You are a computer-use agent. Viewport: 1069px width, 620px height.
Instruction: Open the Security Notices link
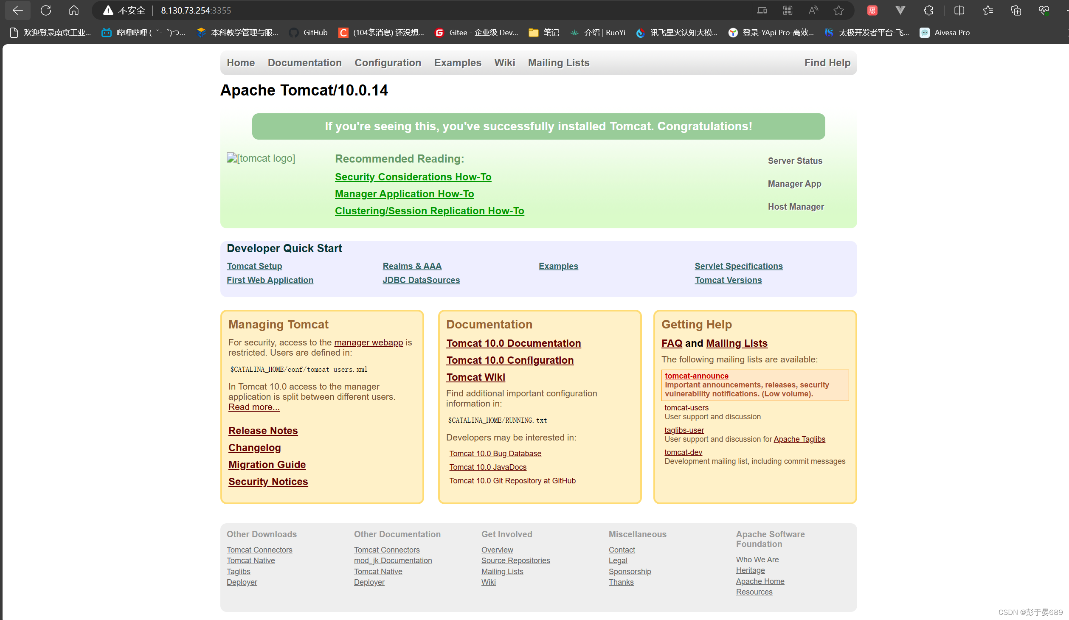coord(268,482)
